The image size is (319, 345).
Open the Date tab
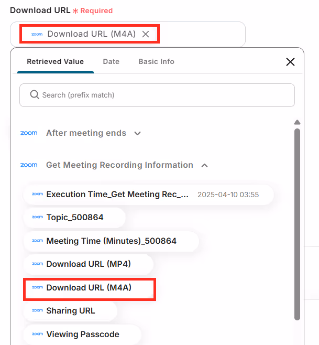click(111, 62)
